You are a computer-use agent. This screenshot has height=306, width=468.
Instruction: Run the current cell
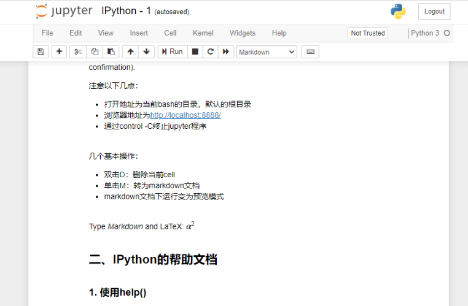click(173, 52)
